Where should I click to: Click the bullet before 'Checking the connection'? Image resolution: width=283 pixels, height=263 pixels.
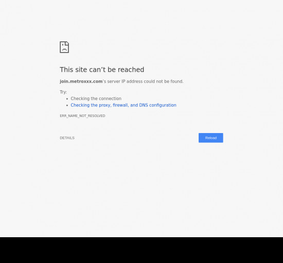click(x=67, y=99)
